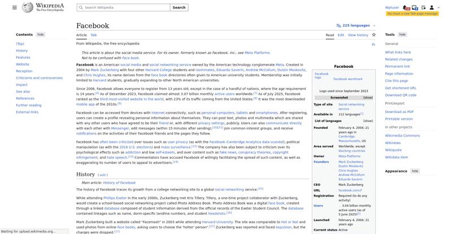Expand the 225 languages dropdown
This screenshot has width=452, height=234.
click(x=355, y=25)
